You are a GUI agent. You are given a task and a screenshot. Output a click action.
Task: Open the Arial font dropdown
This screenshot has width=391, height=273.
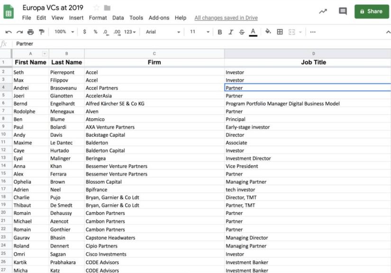(x=163, y=32)
